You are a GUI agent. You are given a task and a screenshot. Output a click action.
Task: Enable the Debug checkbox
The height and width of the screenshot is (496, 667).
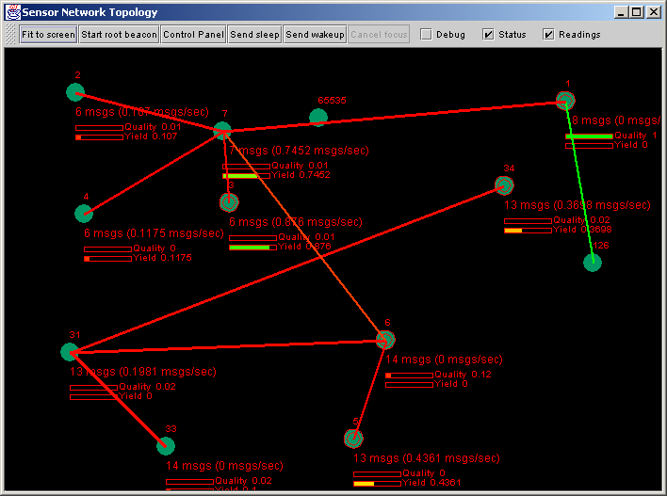(x=426, y=35)
